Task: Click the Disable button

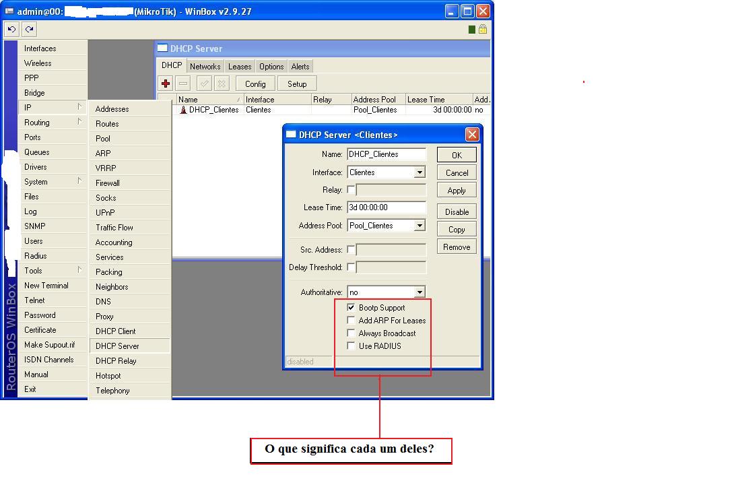Action: point(457,212)
